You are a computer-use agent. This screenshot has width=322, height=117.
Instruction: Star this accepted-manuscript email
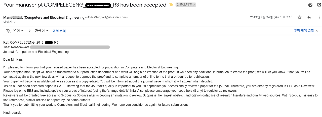click(x=300, y=18)
